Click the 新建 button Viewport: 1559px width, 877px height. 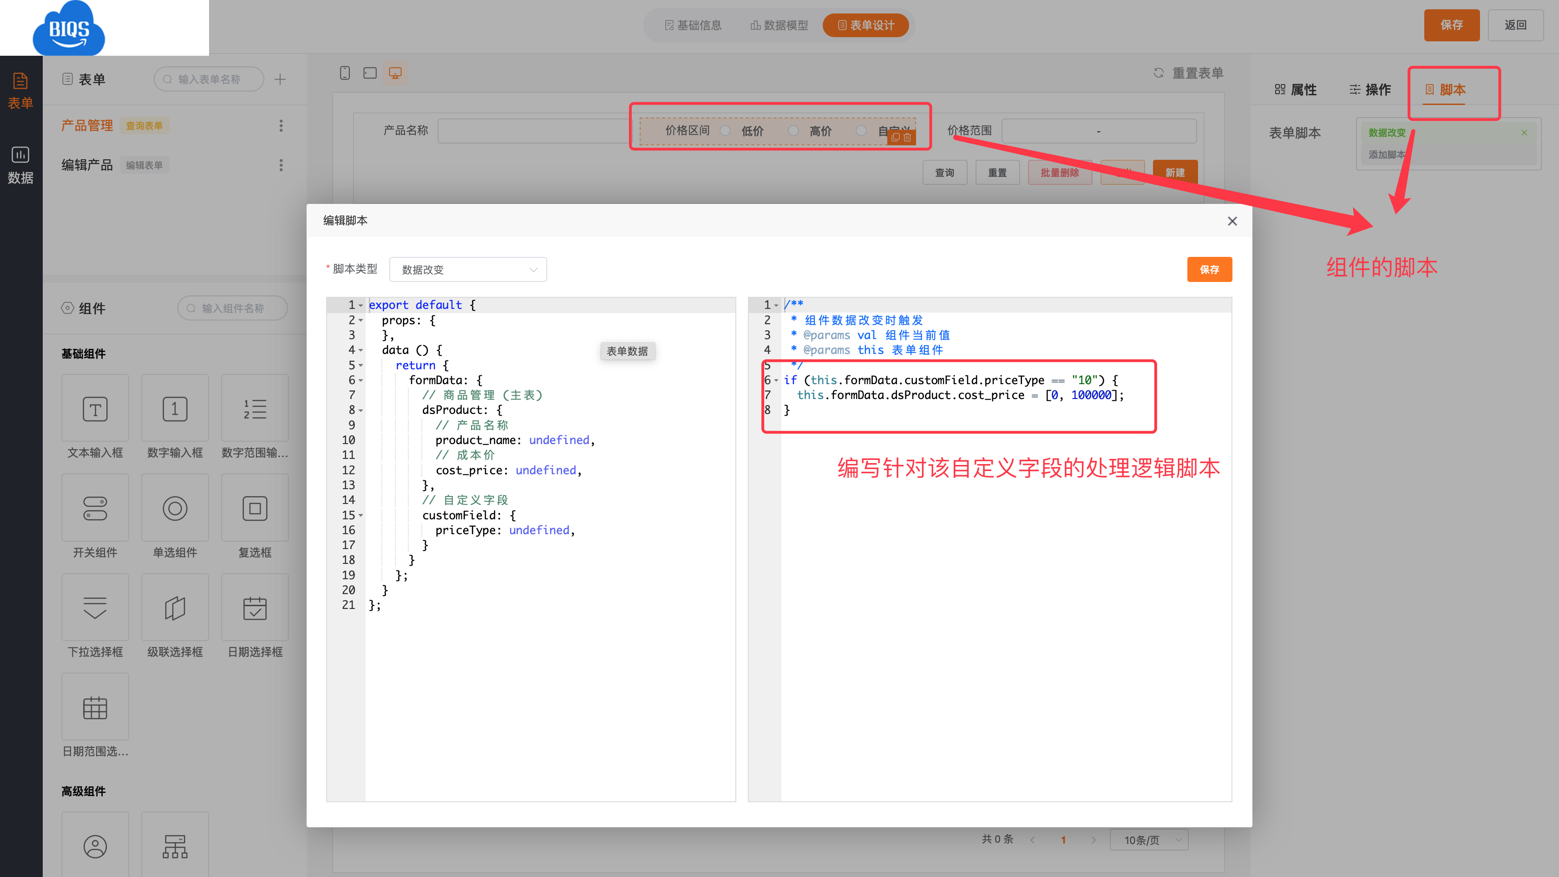[x=1175, y=172]
